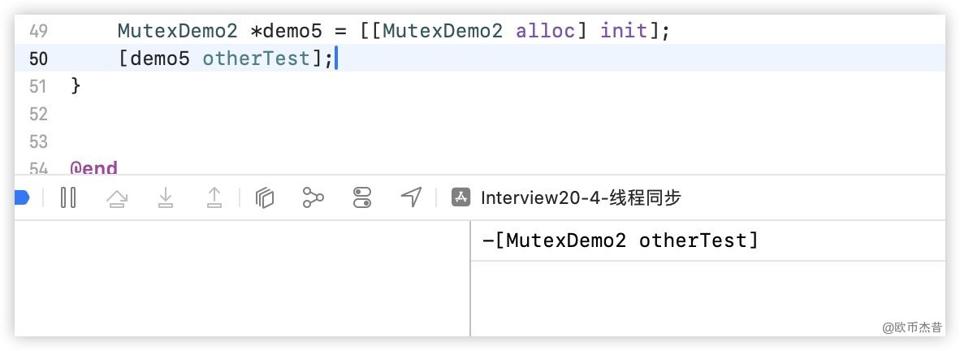Toggle the breakpoints activation button

[22, 197]
